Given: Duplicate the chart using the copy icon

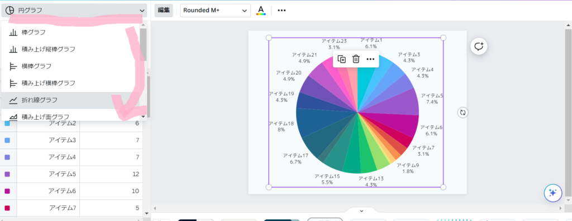Looking at the screenshot, I should (x=341, y=59).
